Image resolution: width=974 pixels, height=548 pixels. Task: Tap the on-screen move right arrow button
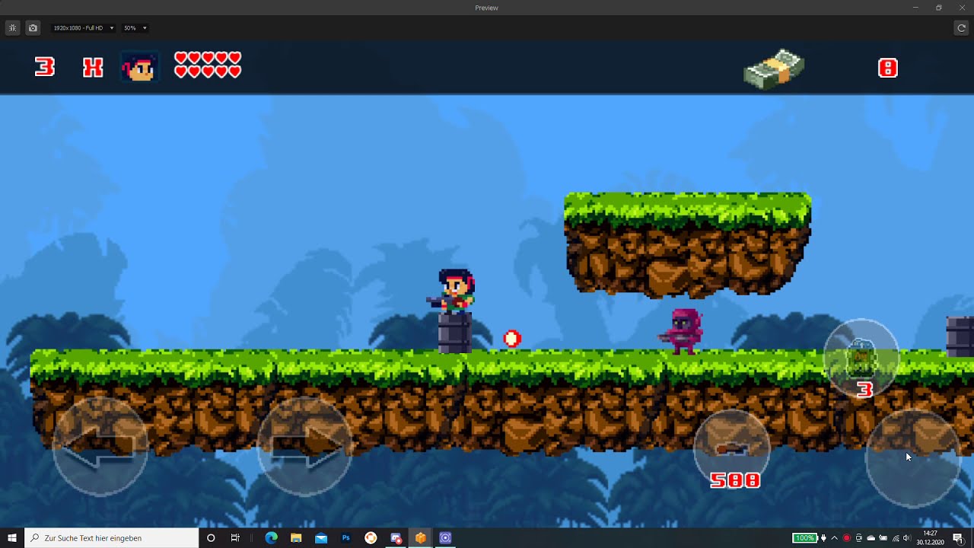click(304, 445)
